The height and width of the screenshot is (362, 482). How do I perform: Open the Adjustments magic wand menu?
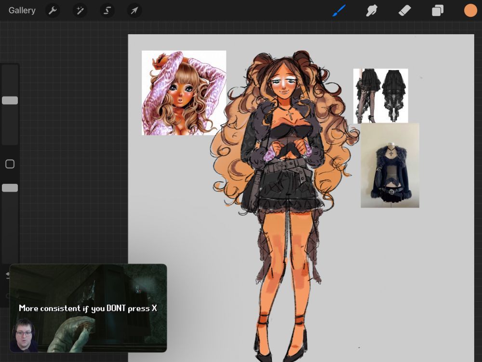pos(80,11)
